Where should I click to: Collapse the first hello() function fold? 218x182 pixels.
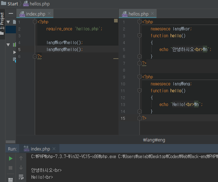pos(139,36)
